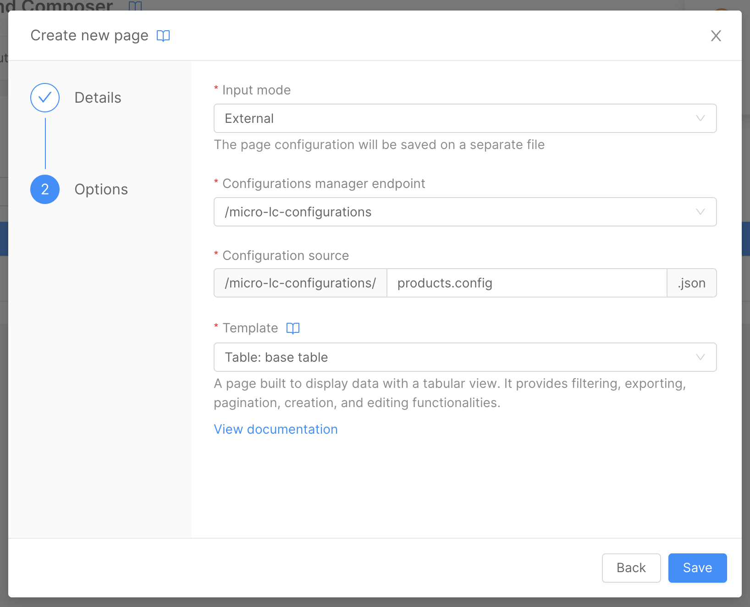This screenshot has width=750, height=607.
Task: Click the book icon beside Template label
Action: tap(293, 328)
